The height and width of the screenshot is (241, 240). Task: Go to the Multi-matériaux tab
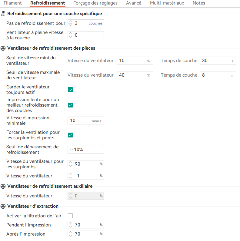click(167, 3)
